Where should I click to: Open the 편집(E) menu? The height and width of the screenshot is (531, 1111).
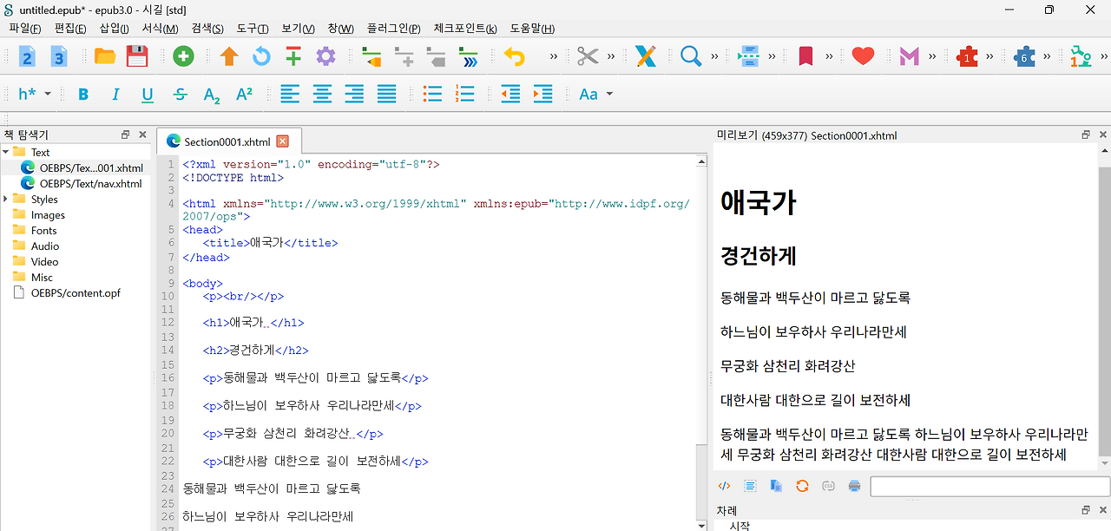(x=70, y=29)
